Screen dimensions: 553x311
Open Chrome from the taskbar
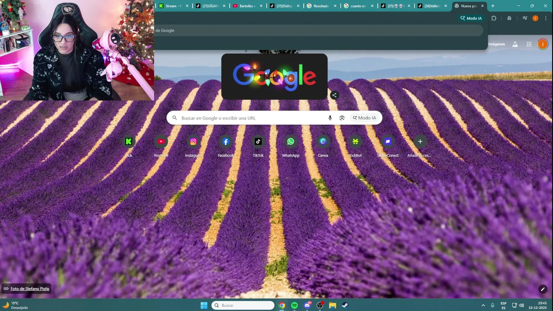click(282, 305)
